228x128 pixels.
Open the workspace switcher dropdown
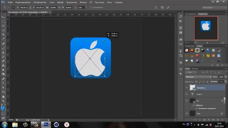click(x=214, y=7)
